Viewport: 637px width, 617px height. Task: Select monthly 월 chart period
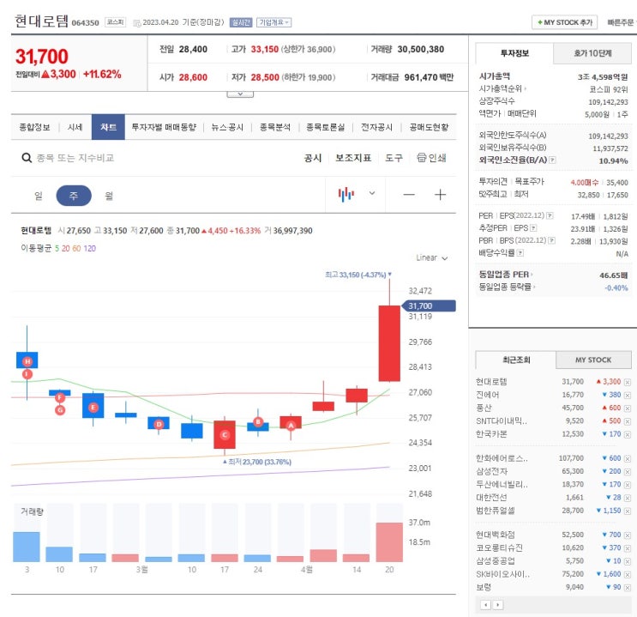point(109,196)
